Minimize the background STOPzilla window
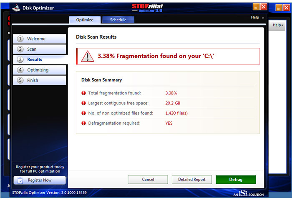Image resolution: width=292 pixels, height=200 pixels. tap(279, 8)
